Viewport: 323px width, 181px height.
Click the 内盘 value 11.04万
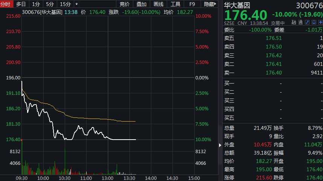313,145
